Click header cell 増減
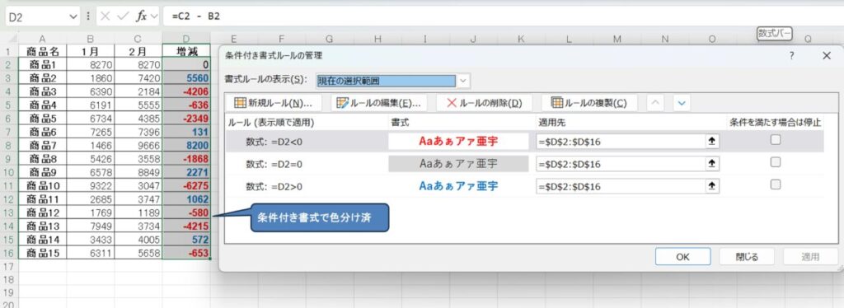 [186, 52]
